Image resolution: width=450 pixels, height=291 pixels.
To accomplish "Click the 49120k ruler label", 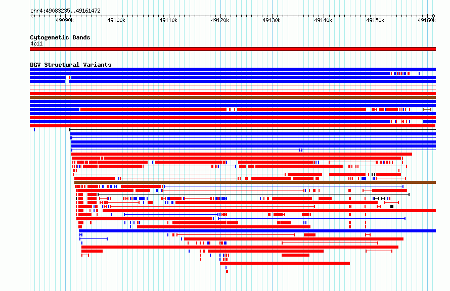I will pos(220,20).
